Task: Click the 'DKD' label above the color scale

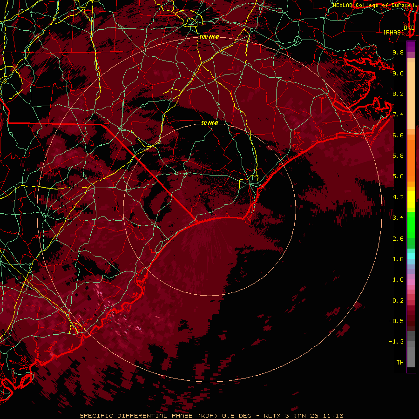Action: click(x=409, y=27)
